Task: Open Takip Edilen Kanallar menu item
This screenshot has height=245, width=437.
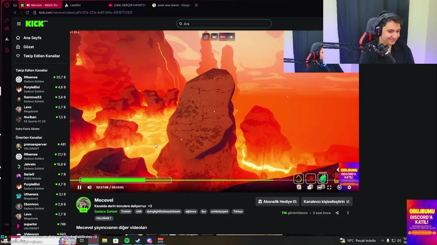Action: coord(41,56)
